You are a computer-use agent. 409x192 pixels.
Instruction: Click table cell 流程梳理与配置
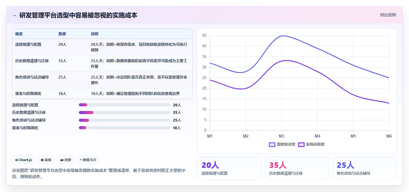(28, 45)
